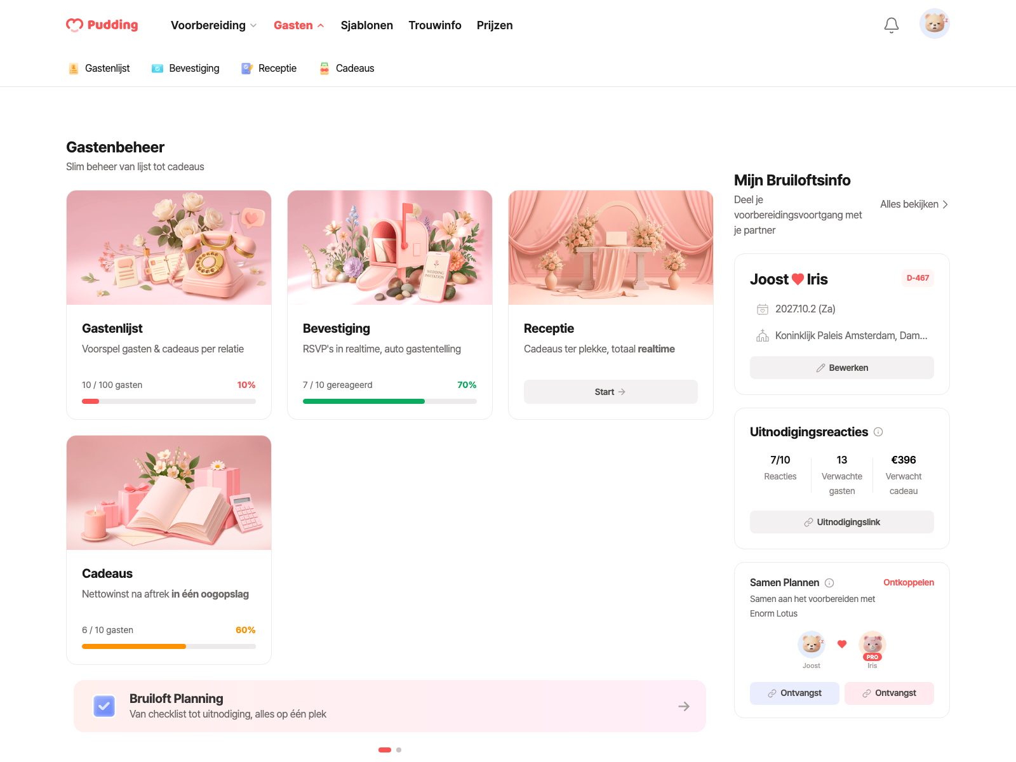The width and height of the screenshot is (1016, 762).
Task: Click the small heart between partner avatars
Action: 842,644
